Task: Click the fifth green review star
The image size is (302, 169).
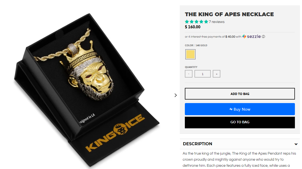Action: [x=206, y=22]
